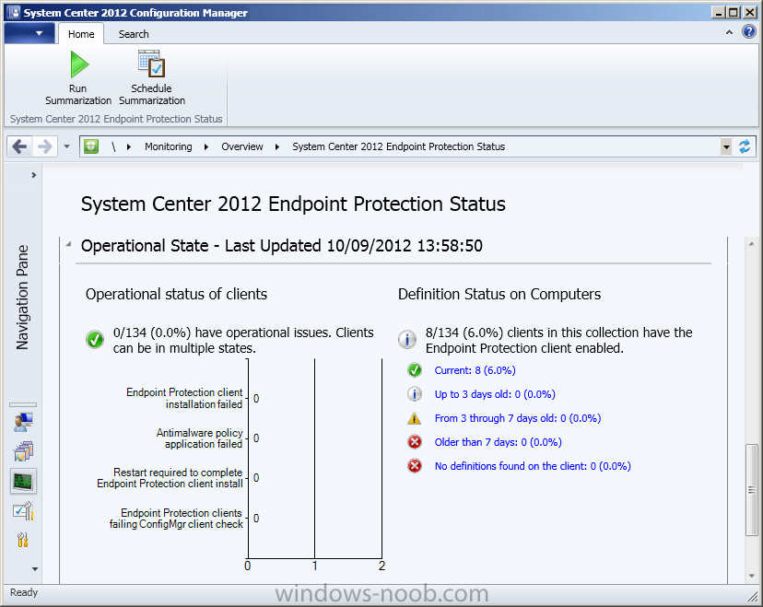Click the warning triangle beside From 3 through 7 days
Image resolution: width=763 pixels, height=607 pixels.
415,418
